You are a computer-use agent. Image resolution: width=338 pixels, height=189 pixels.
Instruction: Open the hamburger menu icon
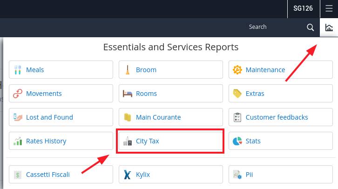329,8
